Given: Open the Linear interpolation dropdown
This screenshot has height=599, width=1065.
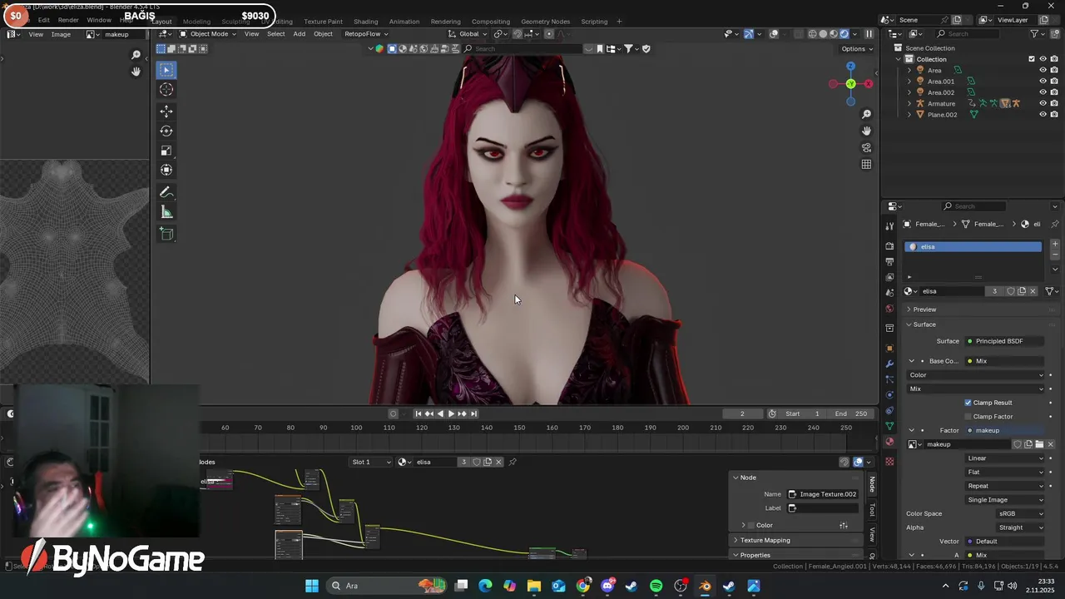Looking at the screenshot, I should [1005, 458].
